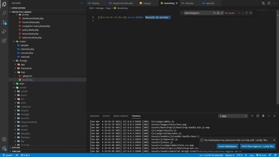Click Don't Show Again for '.config' files
Screen dimensions: 279x157
[x=258, y=147]
